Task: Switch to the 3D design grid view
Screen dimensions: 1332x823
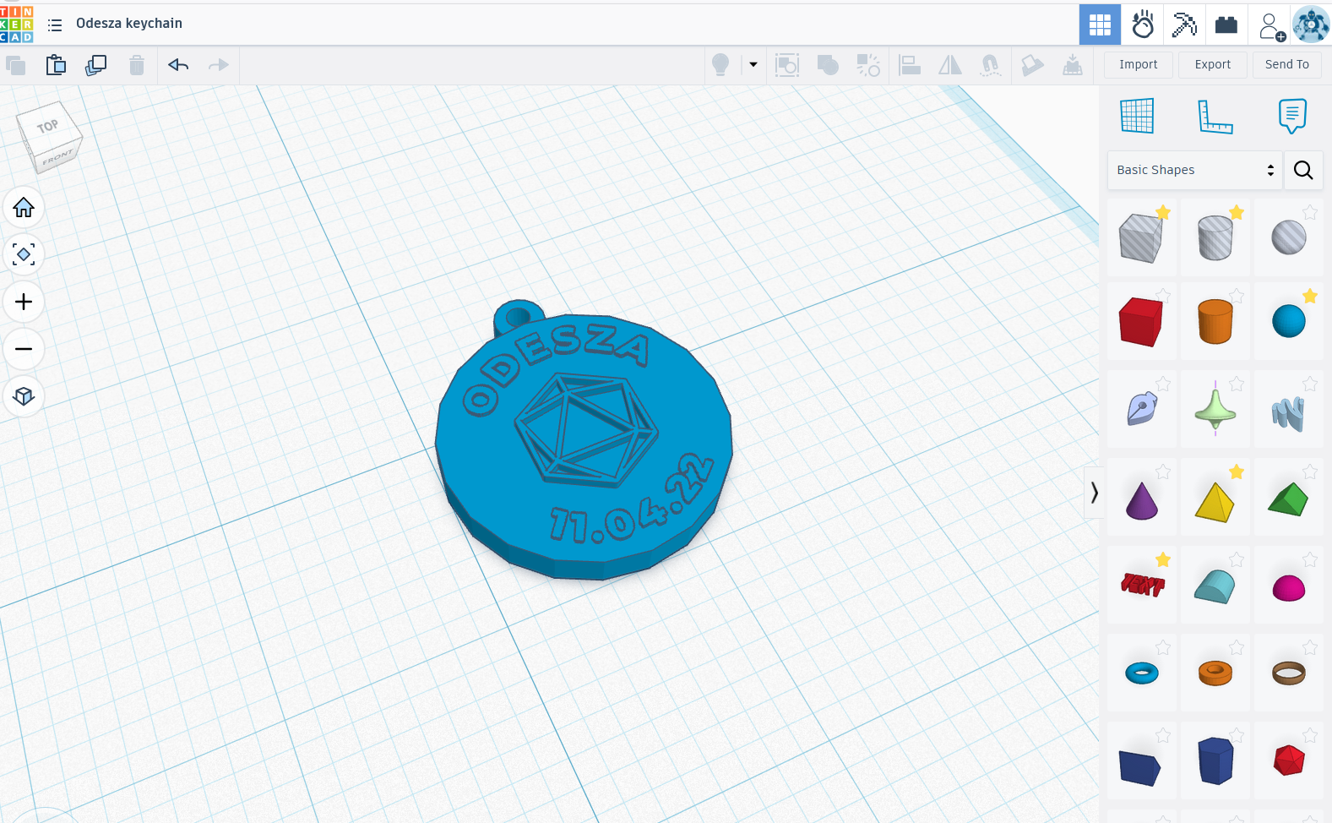Action: [x=1100, y=25]
